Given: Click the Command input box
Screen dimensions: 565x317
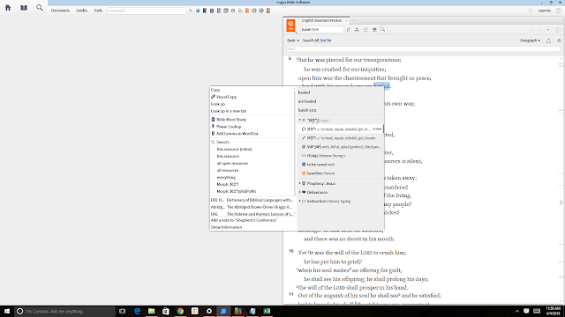Looking at the screenshot, I should pyautogui.click(x=147, y=11).
